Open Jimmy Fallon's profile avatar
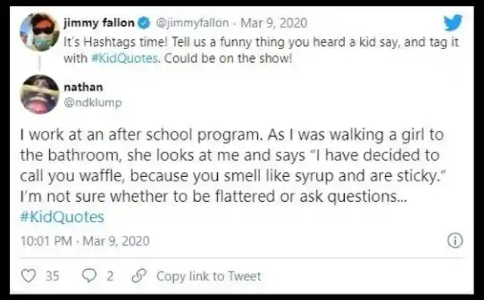The width and height of the screenshot is (484, 300). click(39, 32)
